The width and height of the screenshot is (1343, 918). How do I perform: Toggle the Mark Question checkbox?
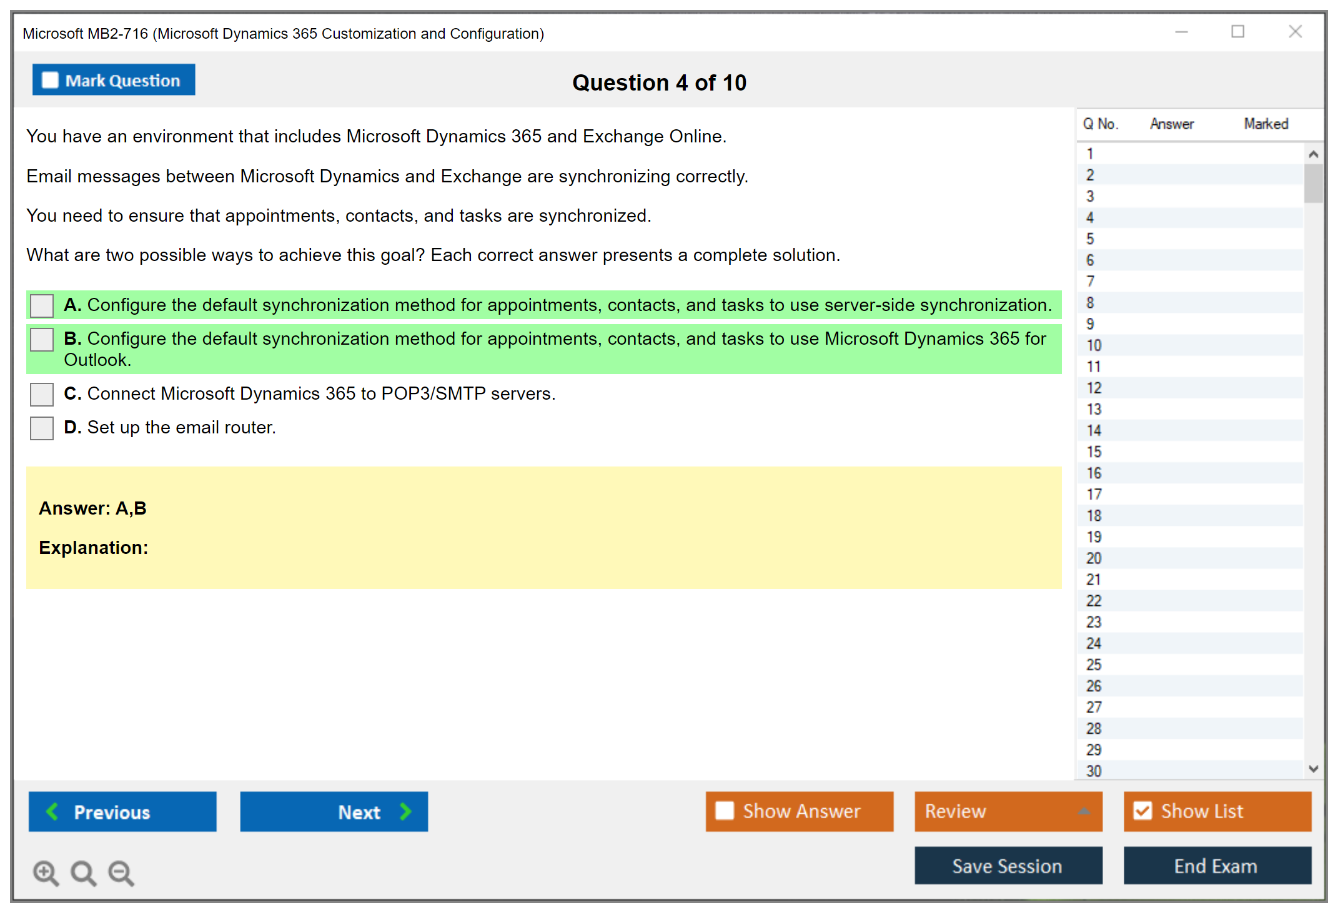tap(50, 81)
